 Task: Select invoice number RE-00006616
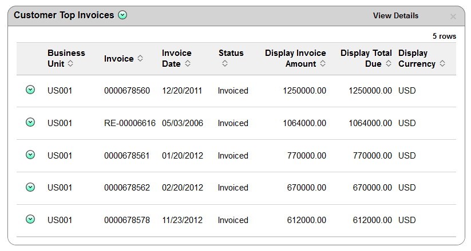(130, 123)
